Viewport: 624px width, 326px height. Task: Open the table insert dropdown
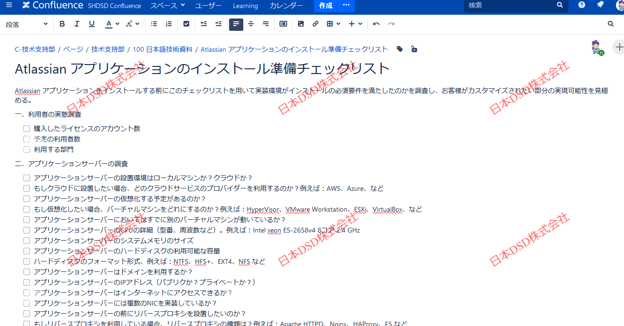point(334,24)
